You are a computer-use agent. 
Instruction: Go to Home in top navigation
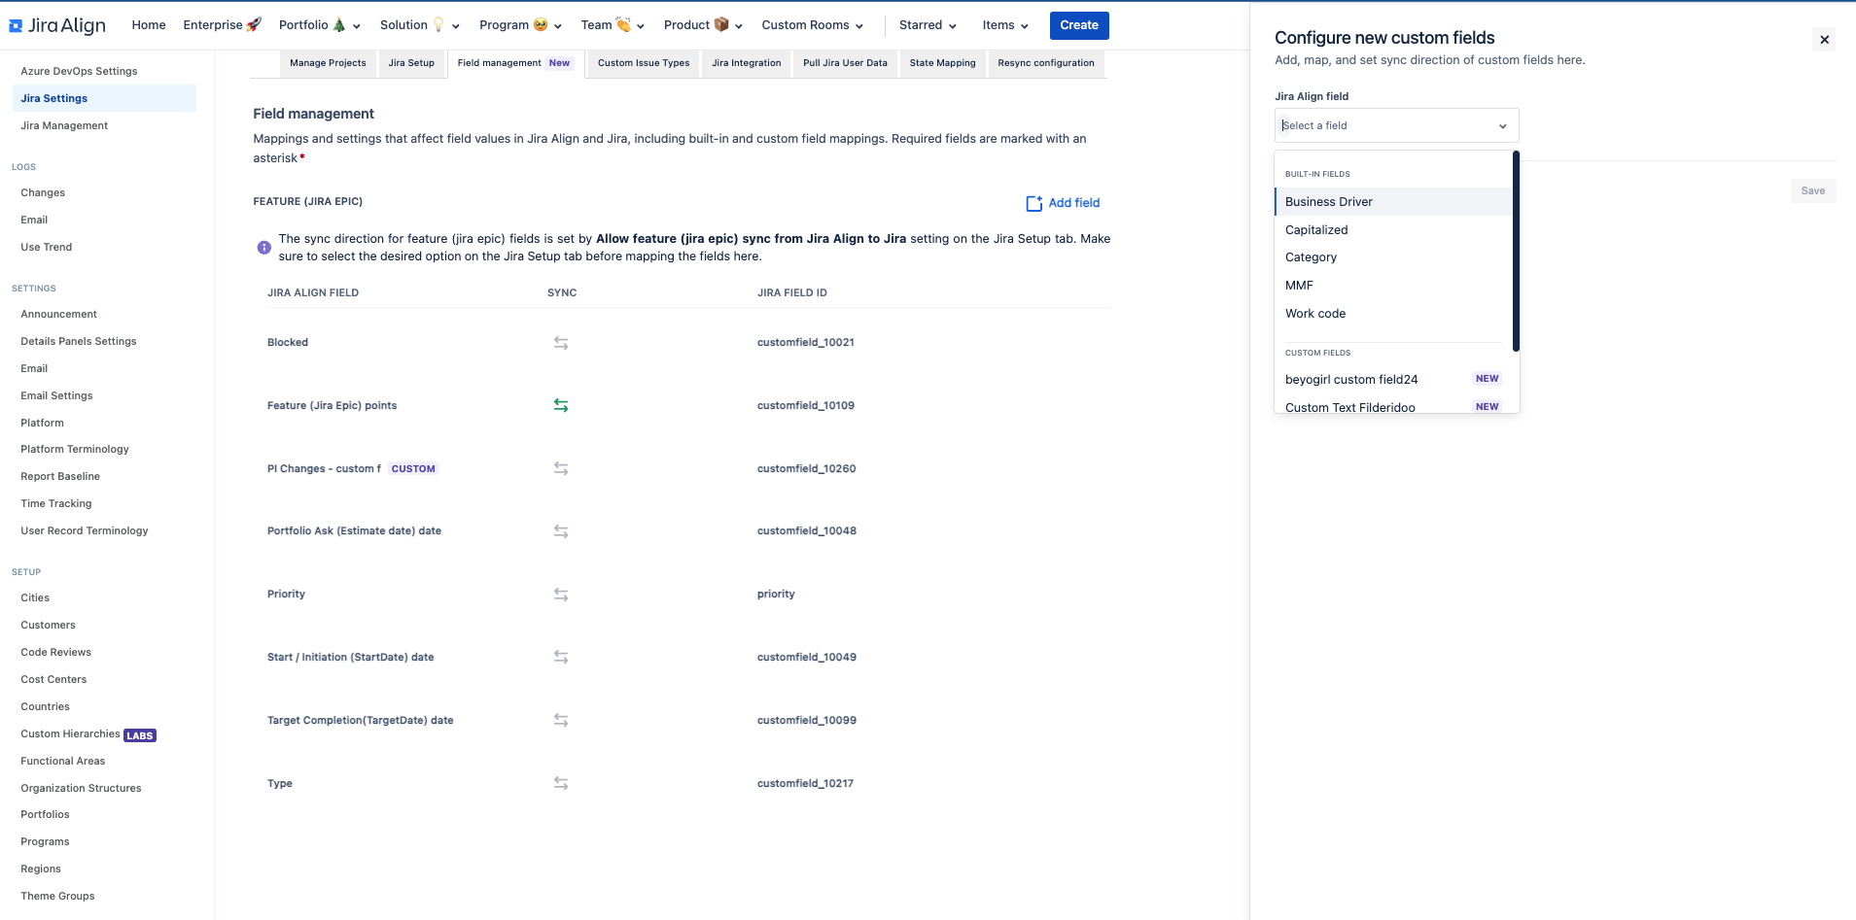pos(149,25)
